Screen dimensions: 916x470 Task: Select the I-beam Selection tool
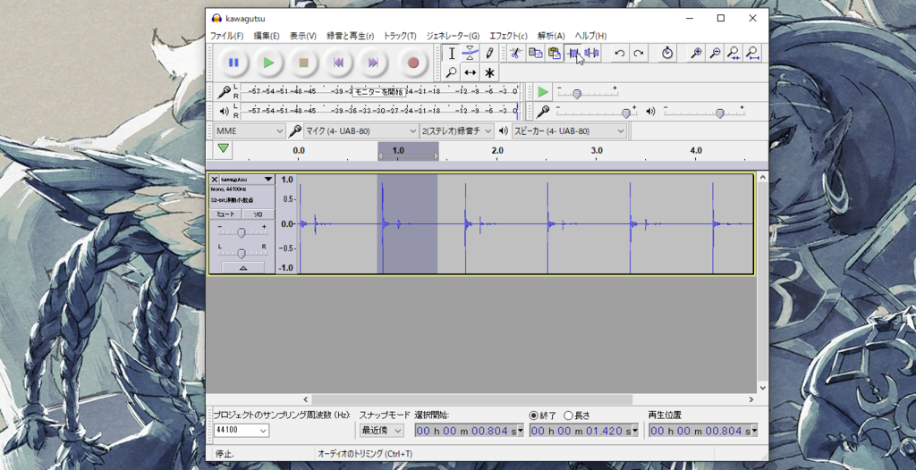pos(452,53)
